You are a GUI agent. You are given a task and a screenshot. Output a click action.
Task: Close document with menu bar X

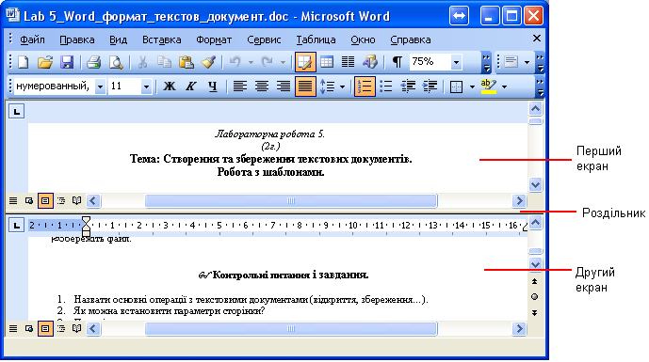(x=537, y=39)
